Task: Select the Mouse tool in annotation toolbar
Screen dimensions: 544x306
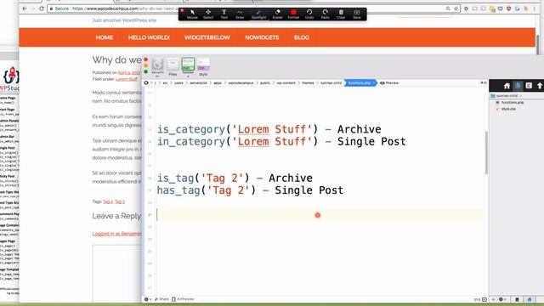Action: [x=192, y=14]
